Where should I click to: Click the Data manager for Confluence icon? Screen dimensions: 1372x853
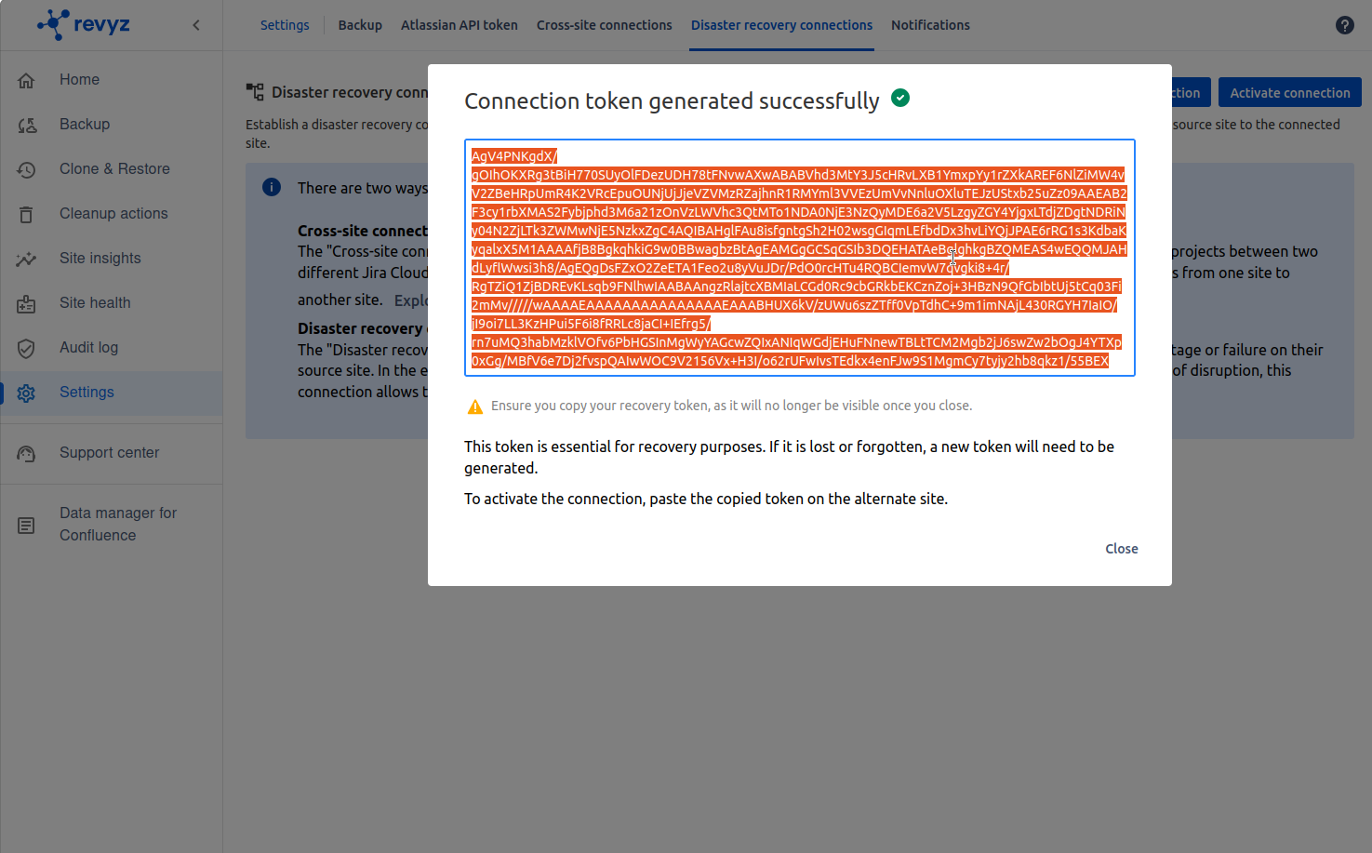[x=26, y=526]
